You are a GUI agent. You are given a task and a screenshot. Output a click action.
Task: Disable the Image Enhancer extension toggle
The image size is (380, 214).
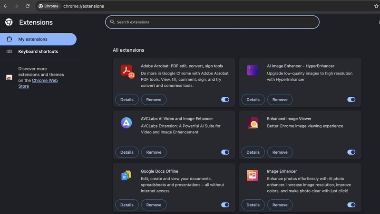point(351,205)
